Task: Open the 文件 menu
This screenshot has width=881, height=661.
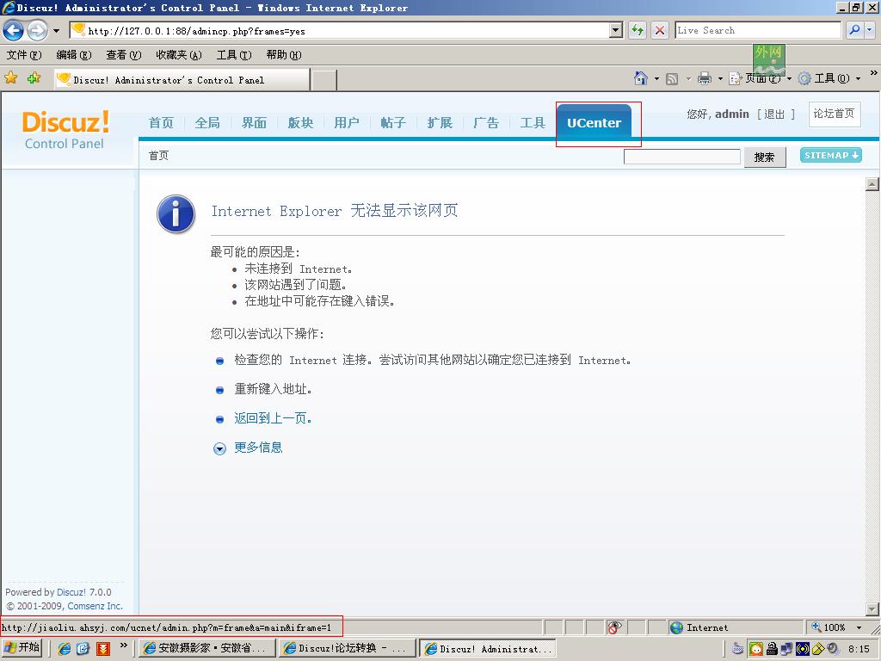Action: pyautogui.click(x=24, y=54)
